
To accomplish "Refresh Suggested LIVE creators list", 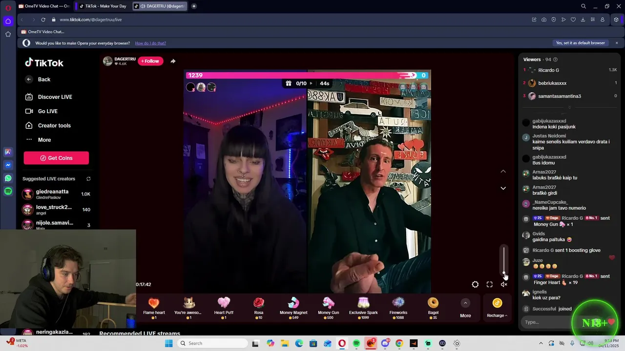I will [88, 179].
